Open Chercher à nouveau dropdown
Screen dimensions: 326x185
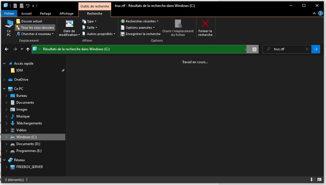(x=35, y=34)
